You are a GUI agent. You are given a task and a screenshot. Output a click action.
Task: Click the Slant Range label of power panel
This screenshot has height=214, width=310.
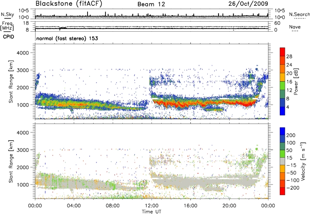pos(11,82)
